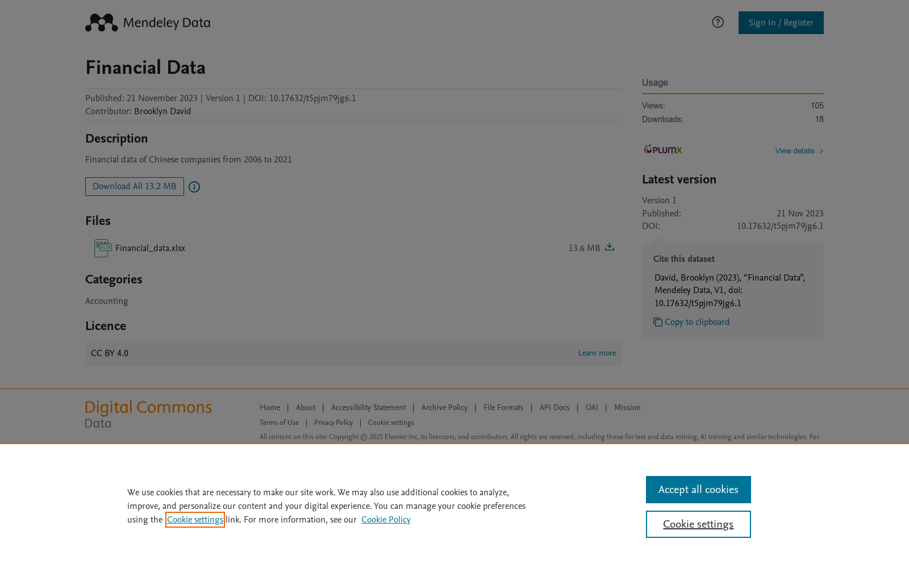Image resolution: width=909 pixels, height=568 pixels.
Task: Click the Views count 105
Action: click(x=817, y=106)
